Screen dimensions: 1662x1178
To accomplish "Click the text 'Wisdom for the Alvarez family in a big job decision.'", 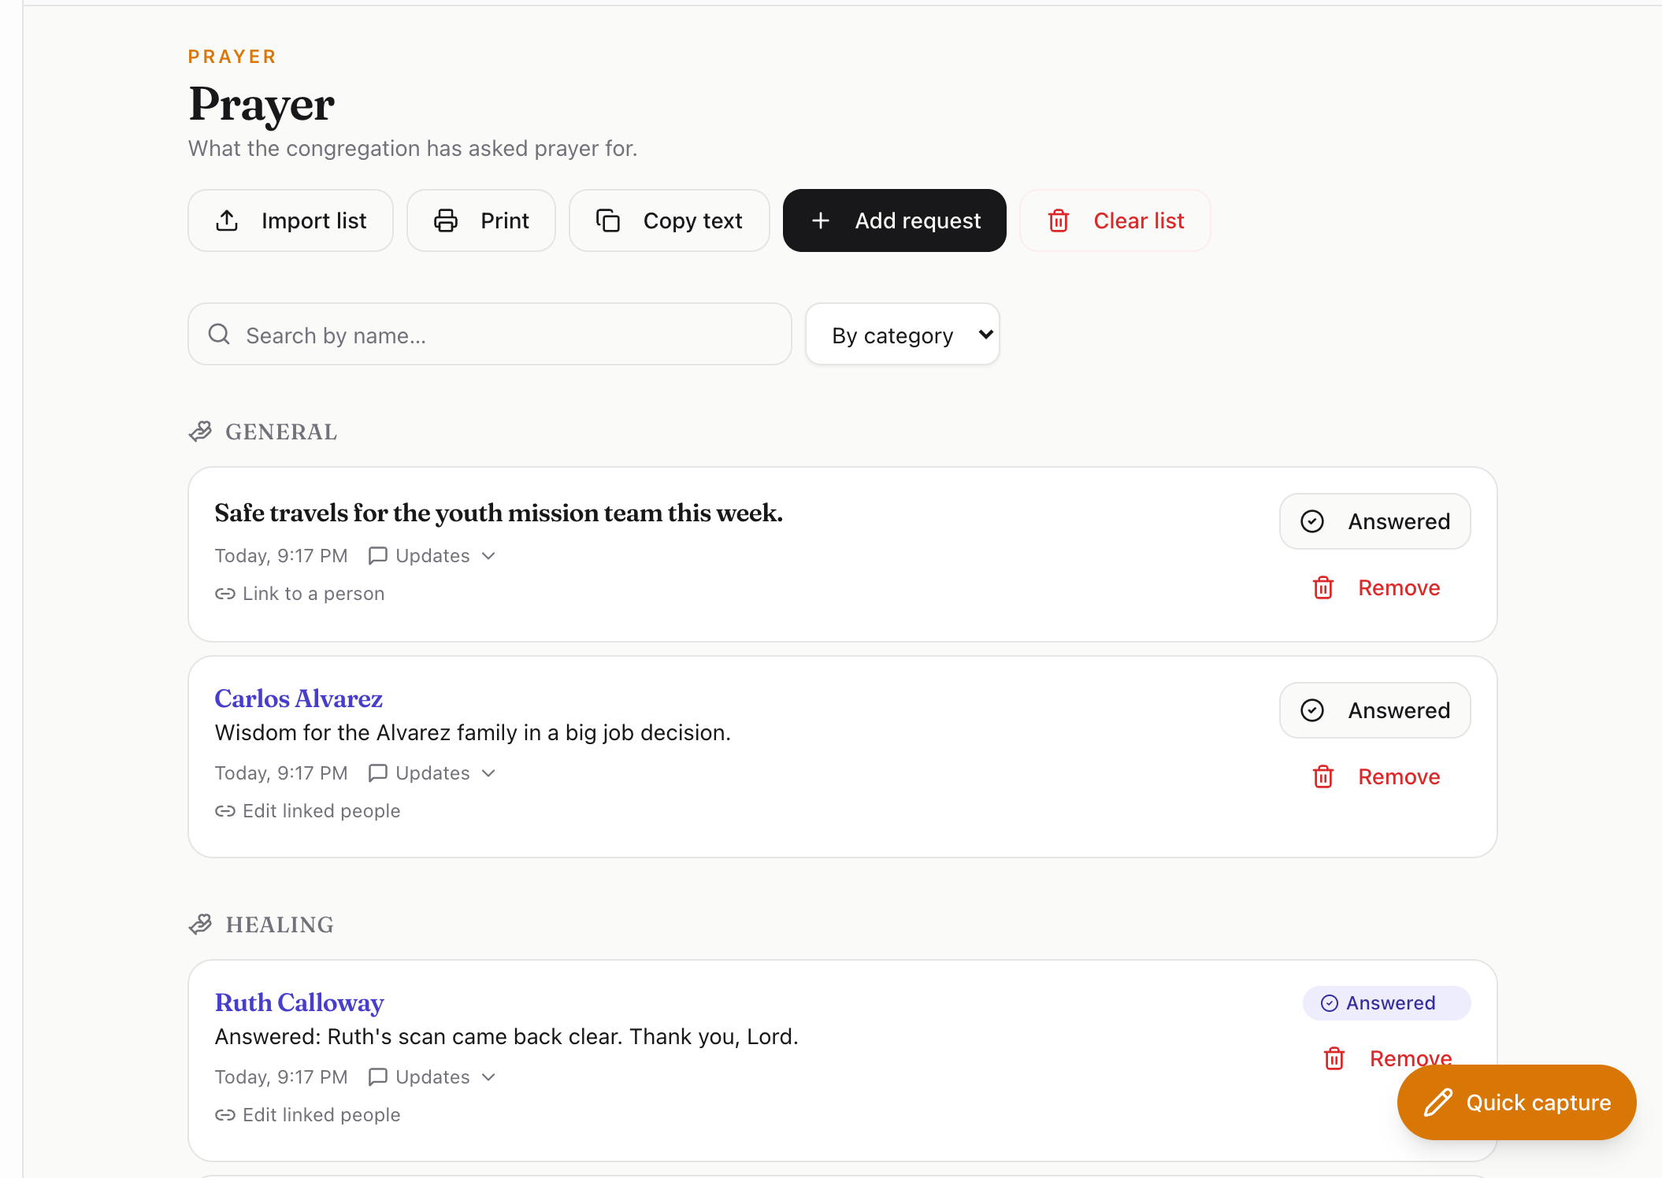I will 473,732.
